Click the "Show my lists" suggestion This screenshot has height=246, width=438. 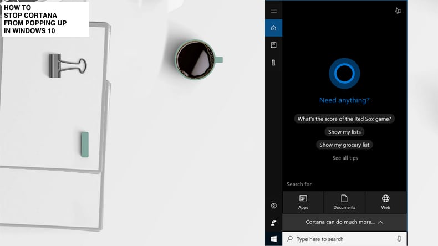pos(344,132)
